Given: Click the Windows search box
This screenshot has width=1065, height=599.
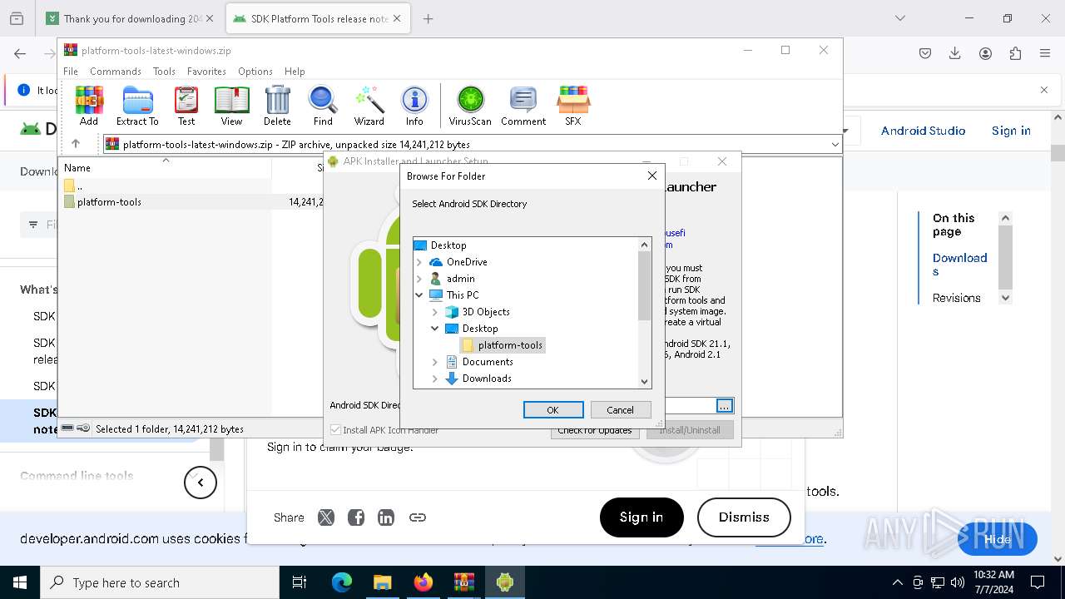Looking at the screenshot, I should point(159,582).
